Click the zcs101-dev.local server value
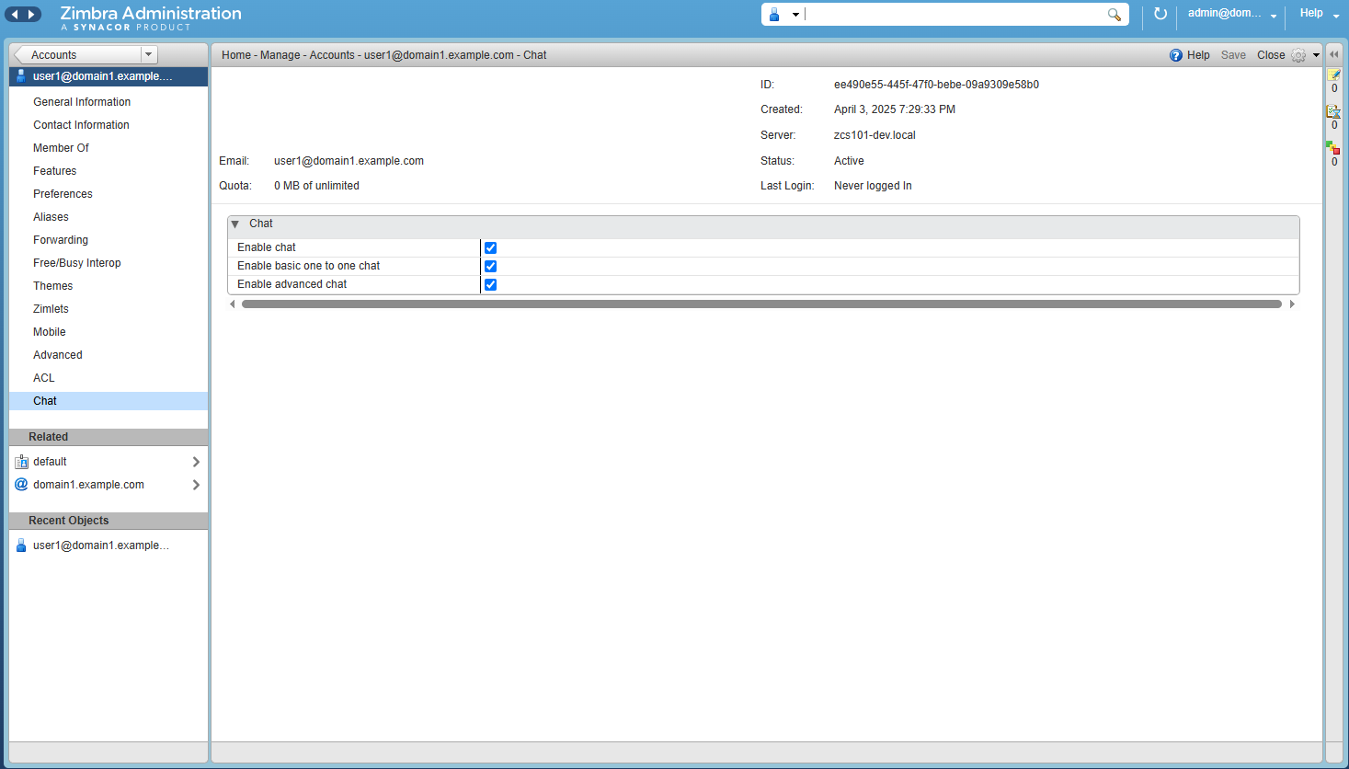Screen dimensions: 1349x769 coord(875,135)
